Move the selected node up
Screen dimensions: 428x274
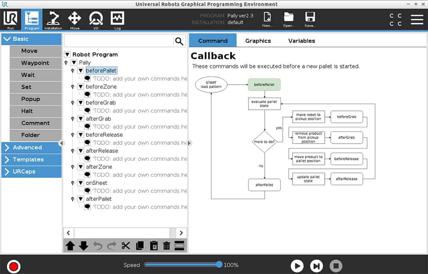pos(70,246)
